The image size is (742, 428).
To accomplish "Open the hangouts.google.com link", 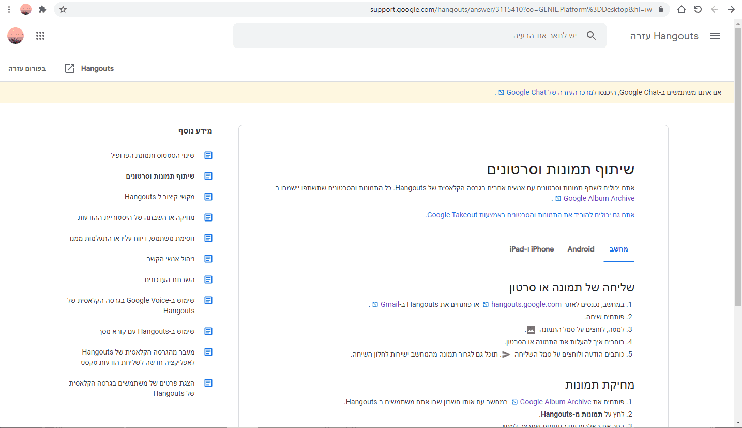I will (x=522, y=304).
